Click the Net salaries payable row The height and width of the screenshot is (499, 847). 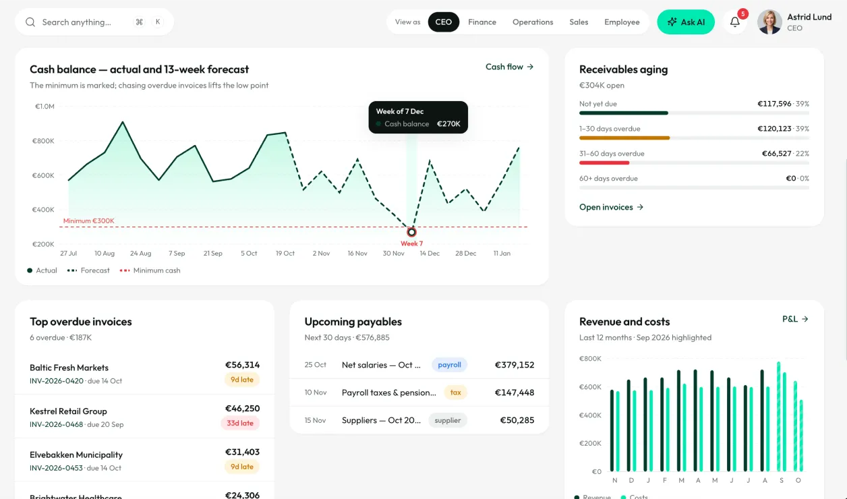click(x=419, y=365)
